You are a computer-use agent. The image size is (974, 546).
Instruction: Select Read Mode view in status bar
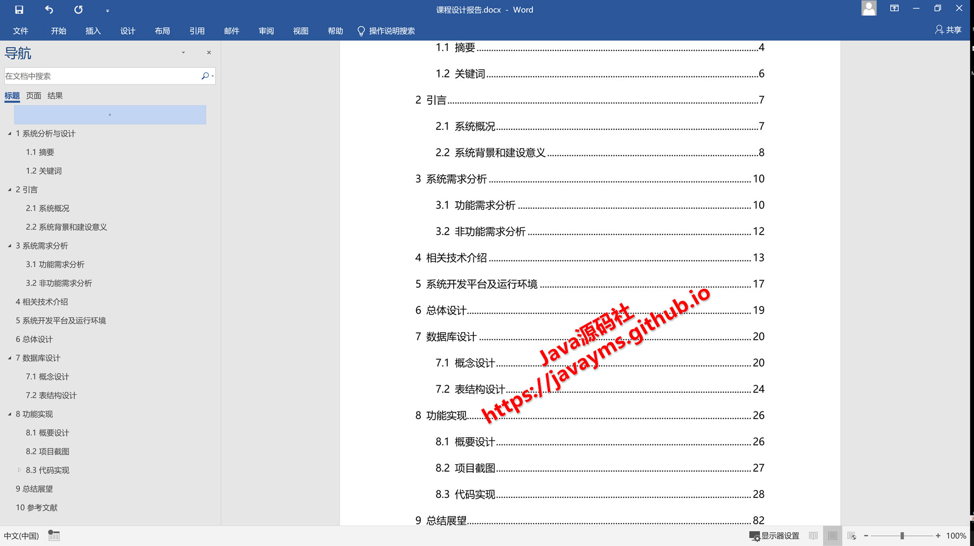(x=813, y=536)
